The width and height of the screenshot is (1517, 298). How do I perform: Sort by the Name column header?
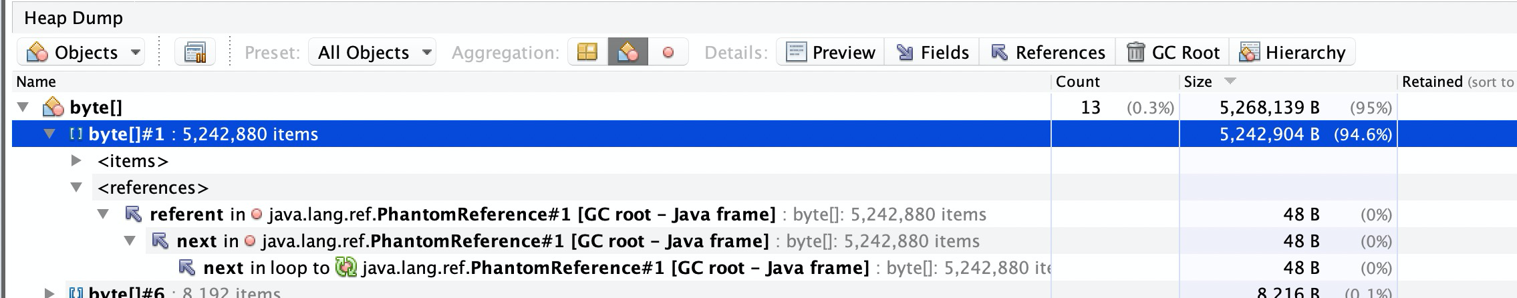(x=36, y=82)
